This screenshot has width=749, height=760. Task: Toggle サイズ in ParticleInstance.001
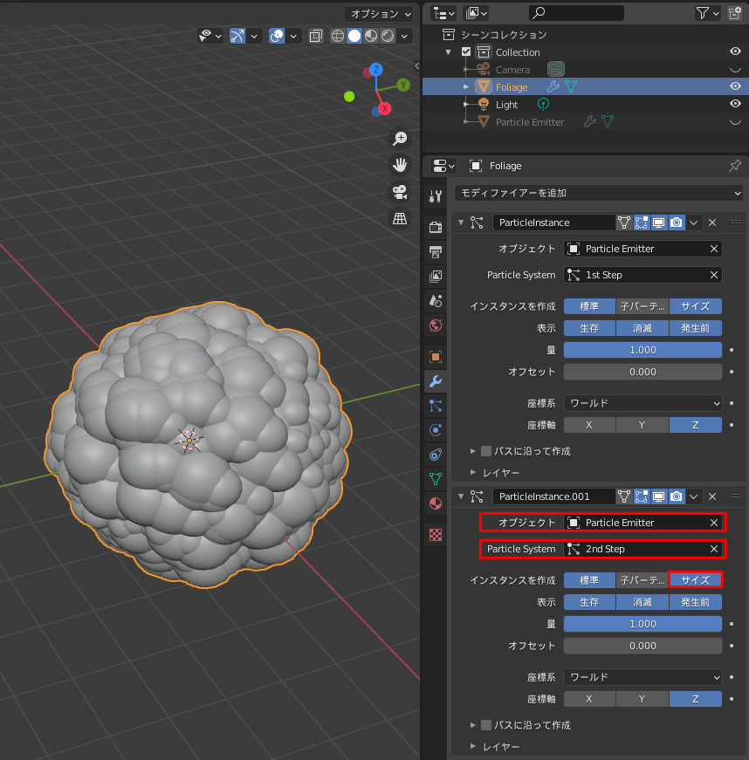point(696,579)
